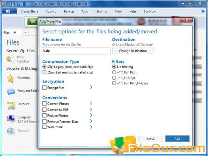Expand Convert to PDF options chevron
The height and width of the screenshot is (156, 208).
(x=91, y=110)
